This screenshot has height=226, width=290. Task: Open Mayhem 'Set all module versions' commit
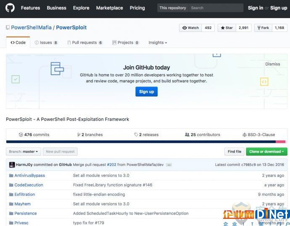101,204
